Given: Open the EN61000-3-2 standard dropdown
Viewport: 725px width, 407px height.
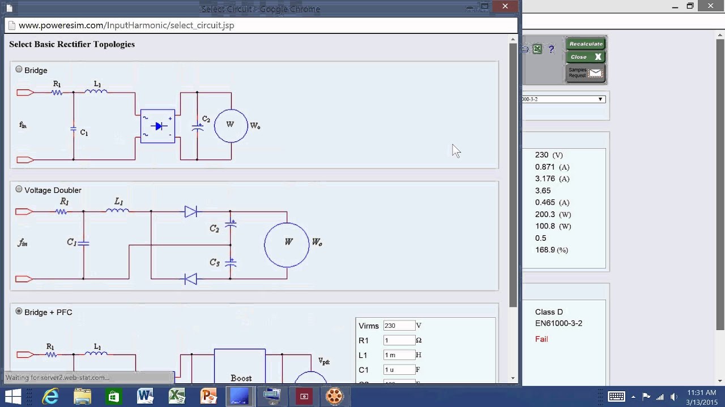Looking at the screenshot, I should (x=563, y=99).
